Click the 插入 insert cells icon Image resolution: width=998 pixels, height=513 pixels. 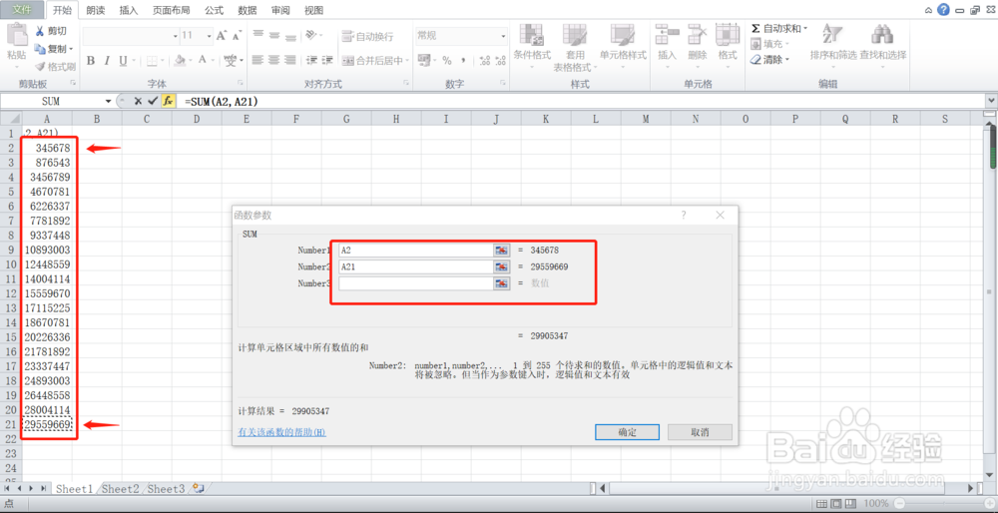click(x=667, y=35)
